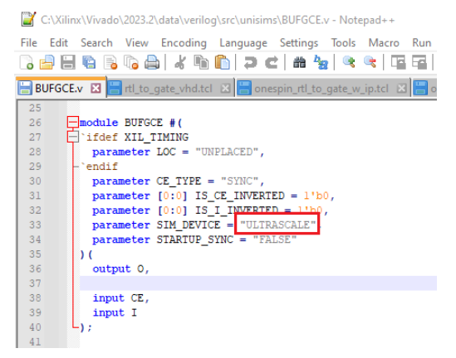Viewport: 456px width, 358px height.
Task: Open Find with the binoculars icon
Action: coord(299,62)
